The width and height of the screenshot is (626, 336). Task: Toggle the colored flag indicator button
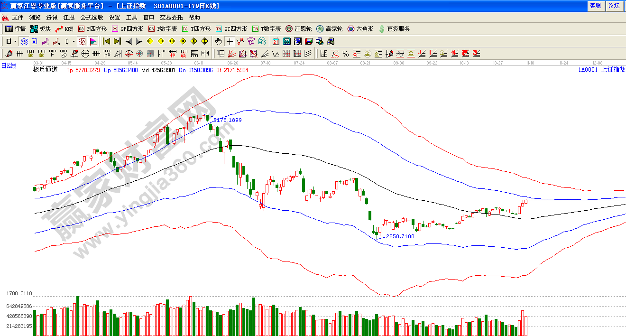click(x=93, y=41)
